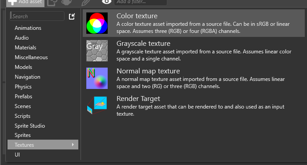Click the Normal map texture icon
307x165 pixels.
point(97,78)
